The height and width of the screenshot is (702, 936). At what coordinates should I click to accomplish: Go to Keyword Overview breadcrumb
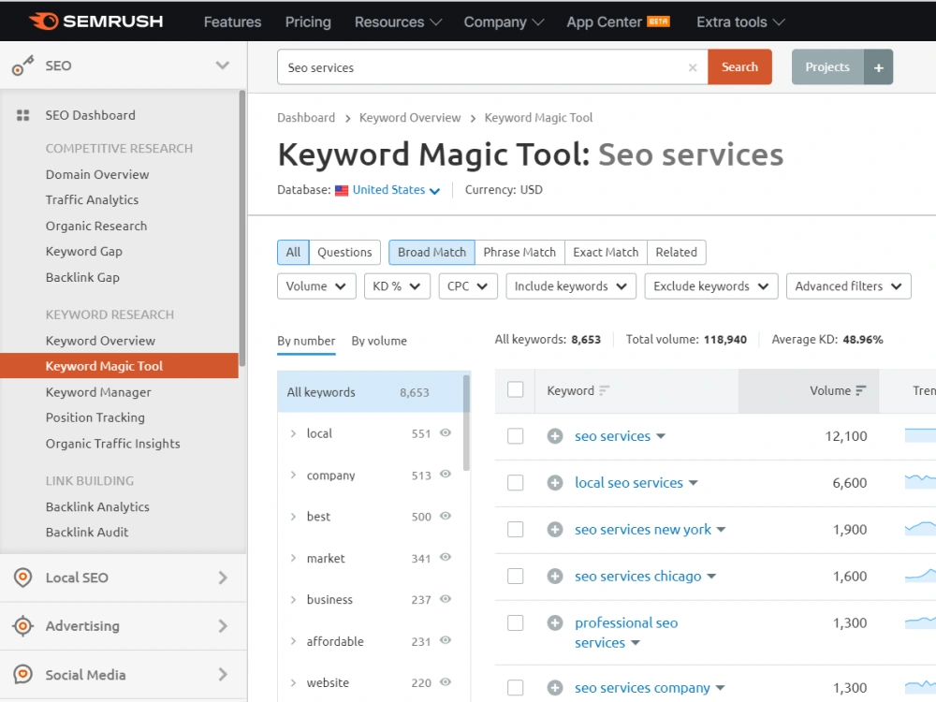410,118
